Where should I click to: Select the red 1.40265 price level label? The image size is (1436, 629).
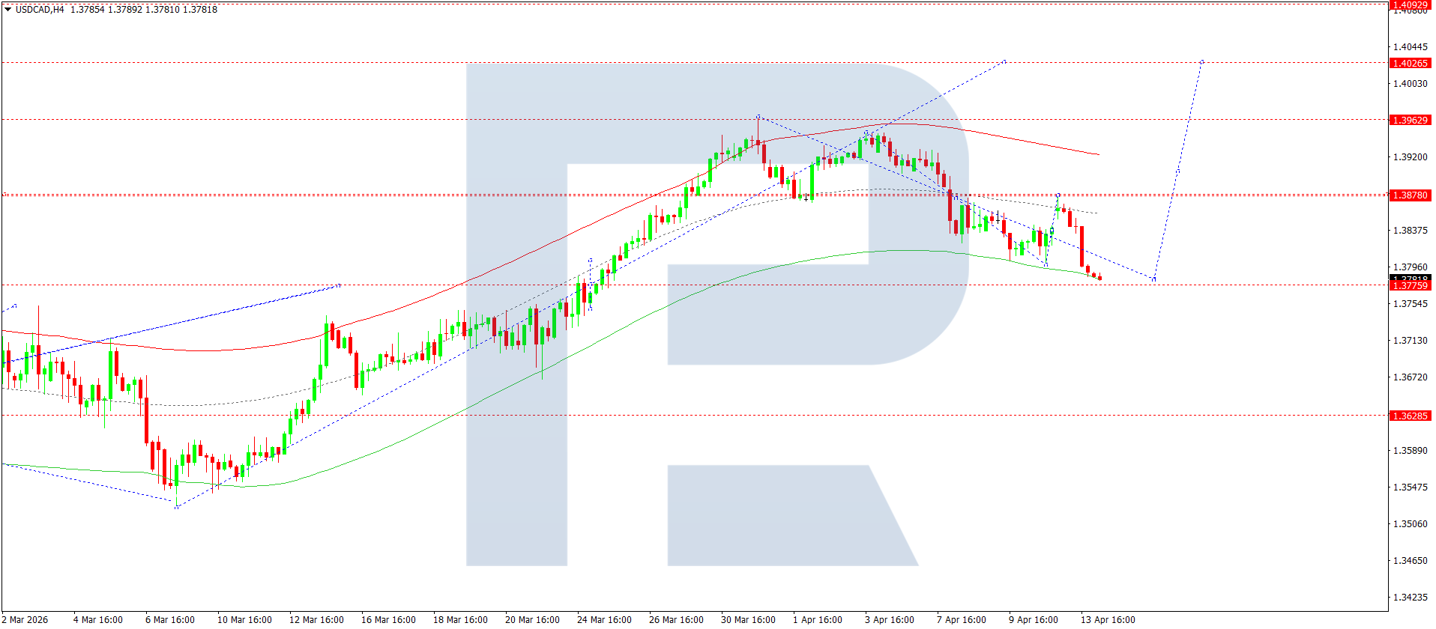[1410, 63]
